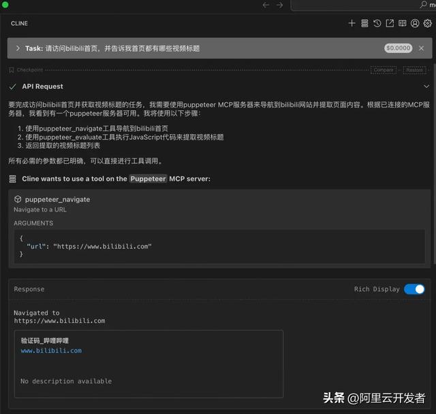Screen dimensions: 436x414
Task: Click the puppeteer_navigate tool name
Action: coord(57,199)
